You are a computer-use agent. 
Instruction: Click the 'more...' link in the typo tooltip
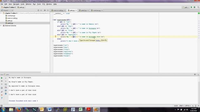[98, 40]
